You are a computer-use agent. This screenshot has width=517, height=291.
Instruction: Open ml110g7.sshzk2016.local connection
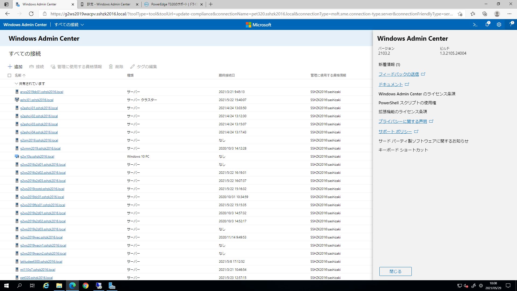pyautogui.click(x=37, y=269)
